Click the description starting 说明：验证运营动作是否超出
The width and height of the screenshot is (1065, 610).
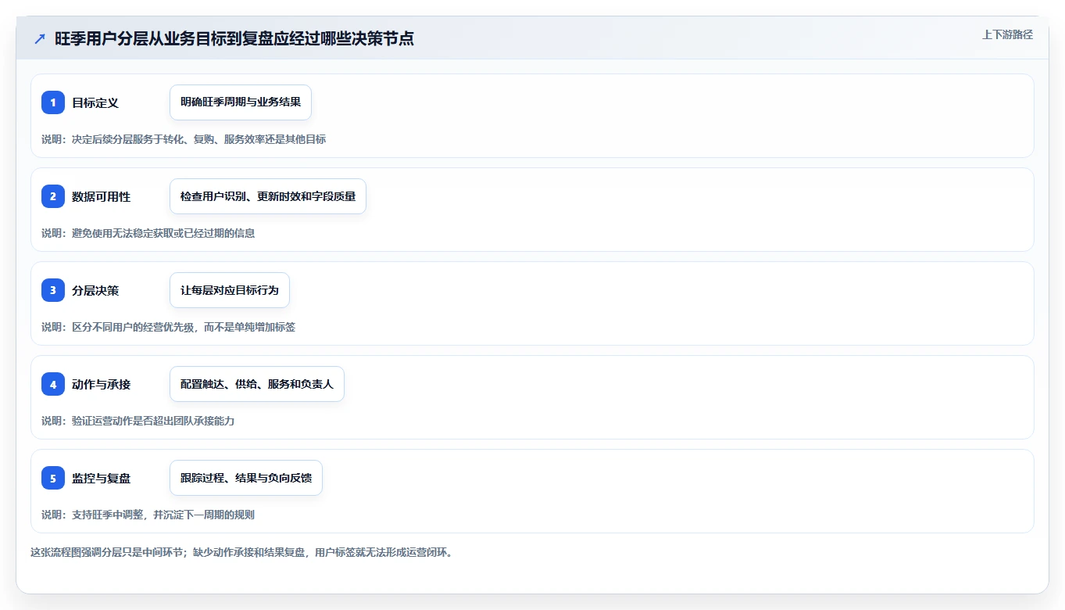tap(138, 421)
